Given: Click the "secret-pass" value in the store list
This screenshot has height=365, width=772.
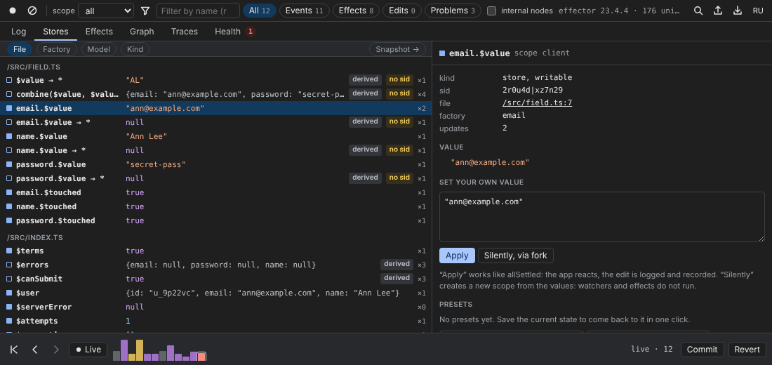Looking at the screenshot, I should 156,164.
